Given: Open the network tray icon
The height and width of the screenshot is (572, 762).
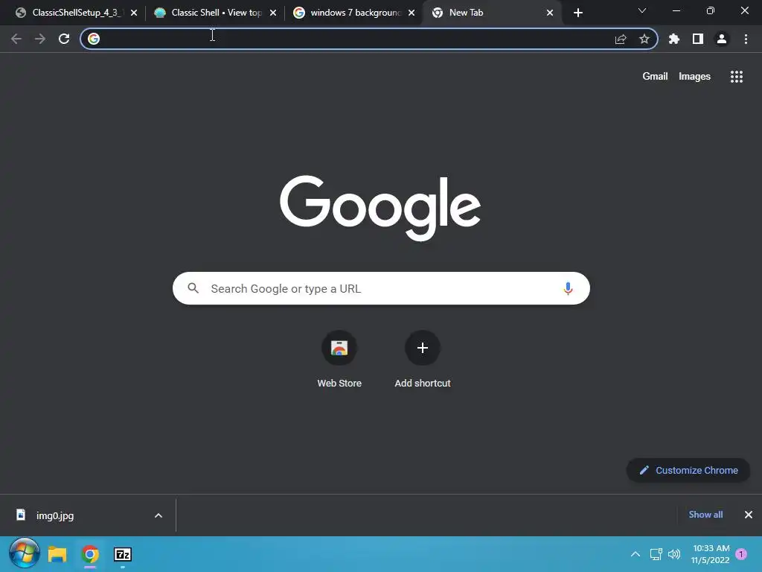Looking at the screenshot, I should click(656, 554).
